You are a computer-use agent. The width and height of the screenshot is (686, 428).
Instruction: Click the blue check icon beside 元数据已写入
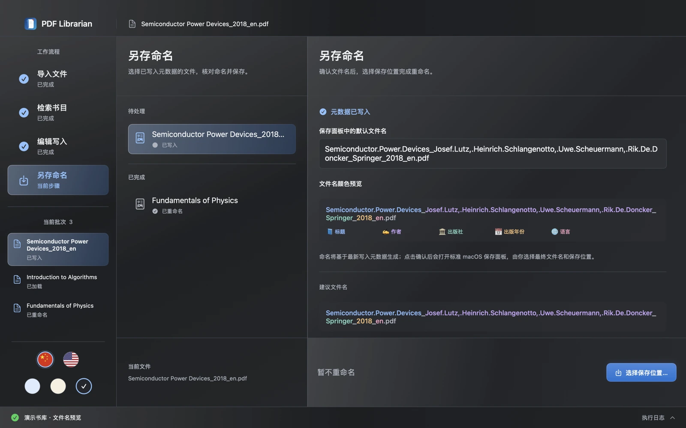323,112
